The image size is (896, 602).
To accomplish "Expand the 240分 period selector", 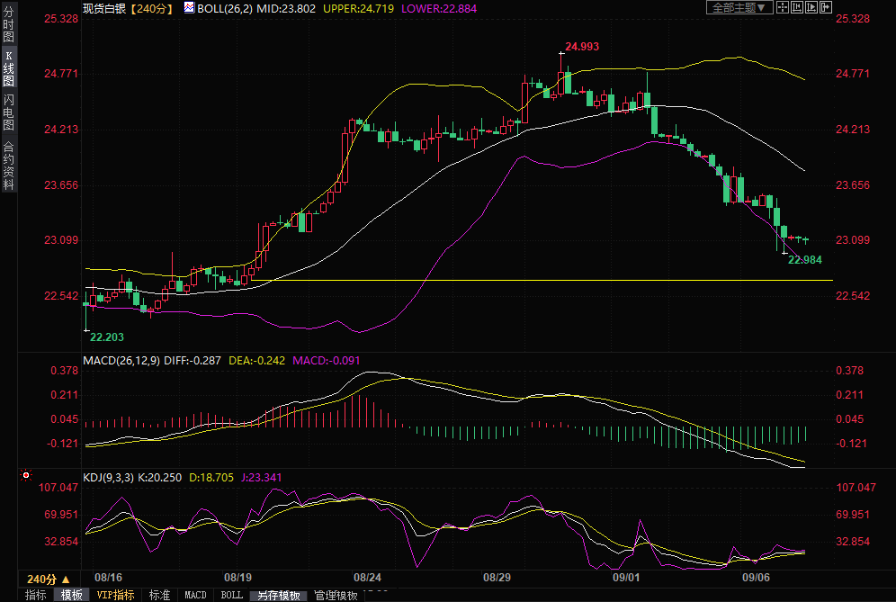I will tap(48, 579).
